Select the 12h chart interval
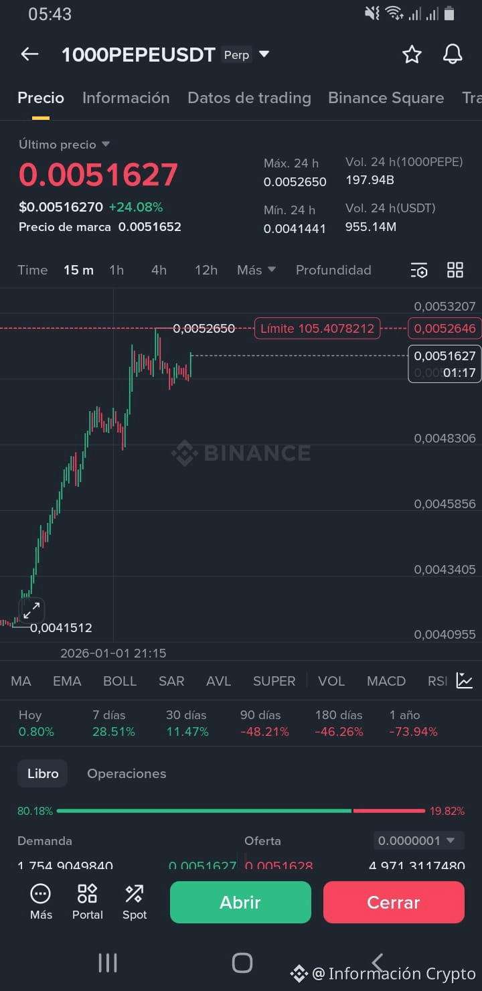 206,270
